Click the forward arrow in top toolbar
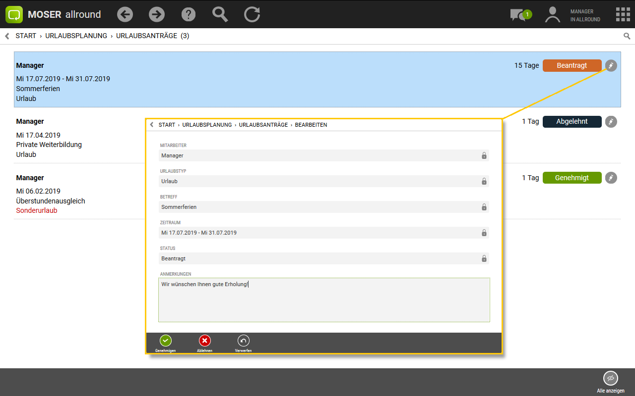This screenshot has height=396, width=635. tap(157, 14)
